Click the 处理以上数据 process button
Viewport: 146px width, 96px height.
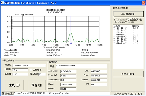(x=128, y=74)
